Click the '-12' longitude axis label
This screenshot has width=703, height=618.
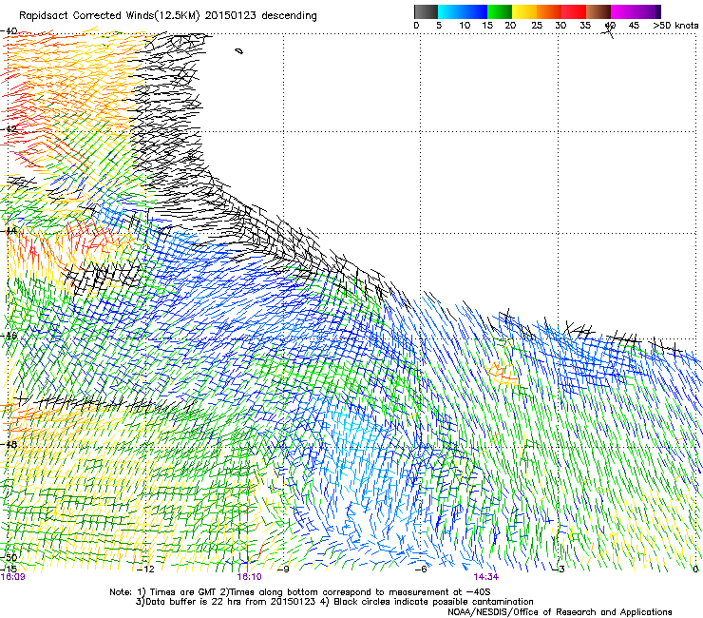(145, 570)
